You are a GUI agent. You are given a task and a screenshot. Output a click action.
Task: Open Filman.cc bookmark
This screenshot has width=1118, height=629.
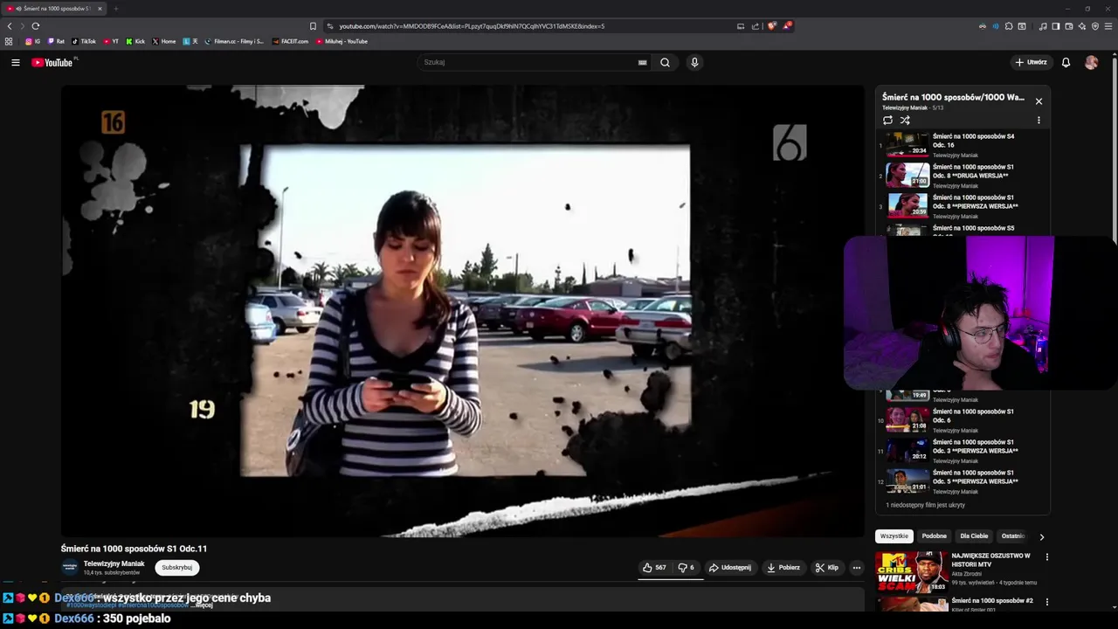pyautogui.click(x=234, y=41)
